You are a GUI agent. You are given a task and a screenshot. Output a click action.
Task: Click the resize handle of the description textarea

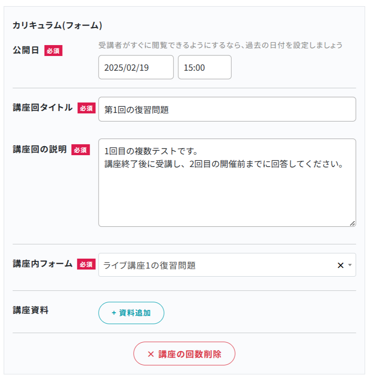[x=352, y=223]
